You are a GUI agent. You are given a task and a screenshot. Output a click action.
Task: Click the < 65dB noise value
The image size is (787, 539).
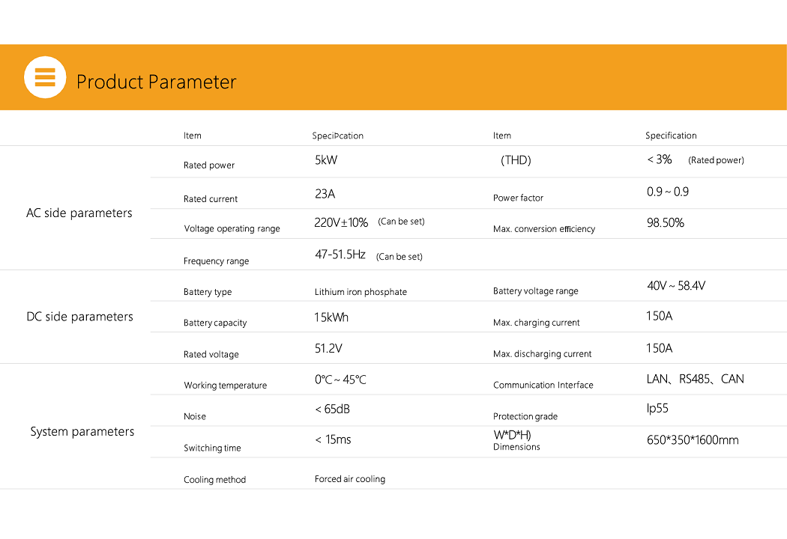332,409
